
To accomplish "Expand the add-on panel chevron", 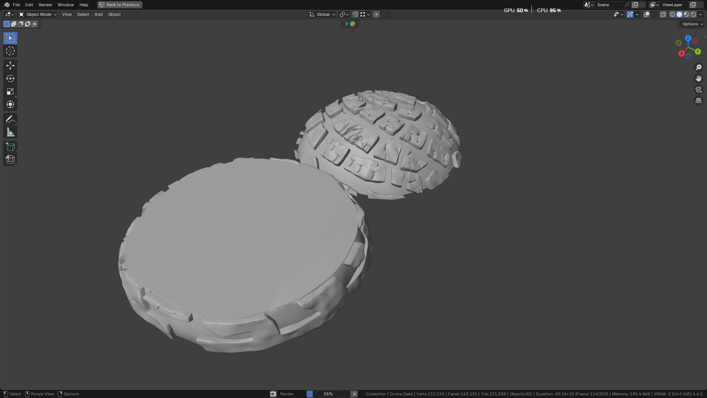I will pyautogui.click(x=347, y=24).
